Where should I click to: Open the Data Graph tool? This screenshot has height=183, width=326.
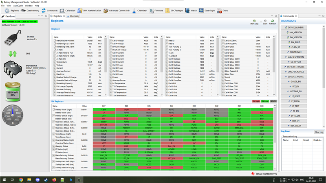coord(207,11)
